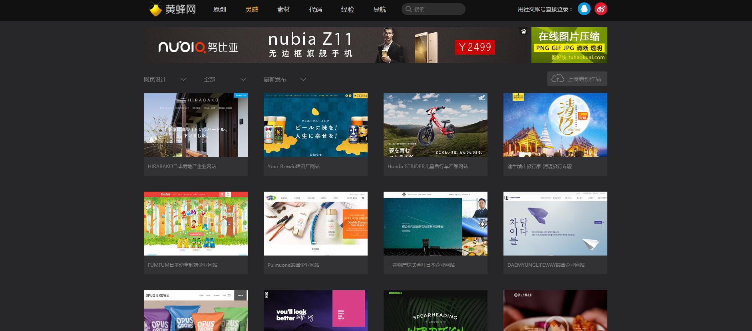Expand the 最新发布 sort dropdown

point(285,79)
